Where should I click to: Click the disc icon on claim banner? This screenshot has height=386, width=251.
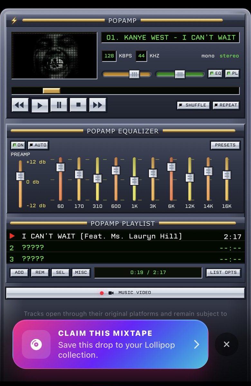click(x=36, y=345)
